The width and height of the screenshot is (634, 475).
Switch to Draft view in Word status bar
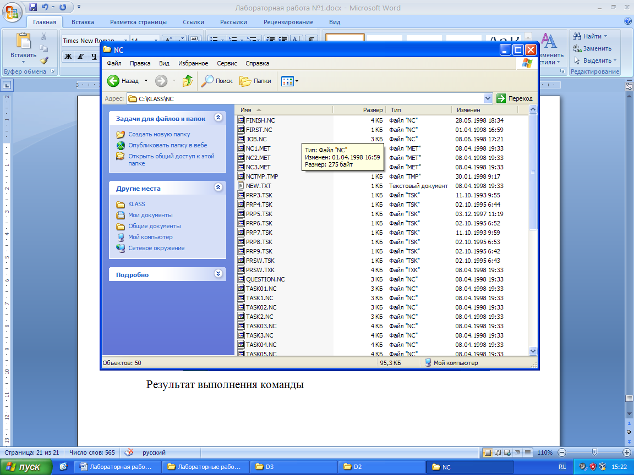(x=528, y=453)
